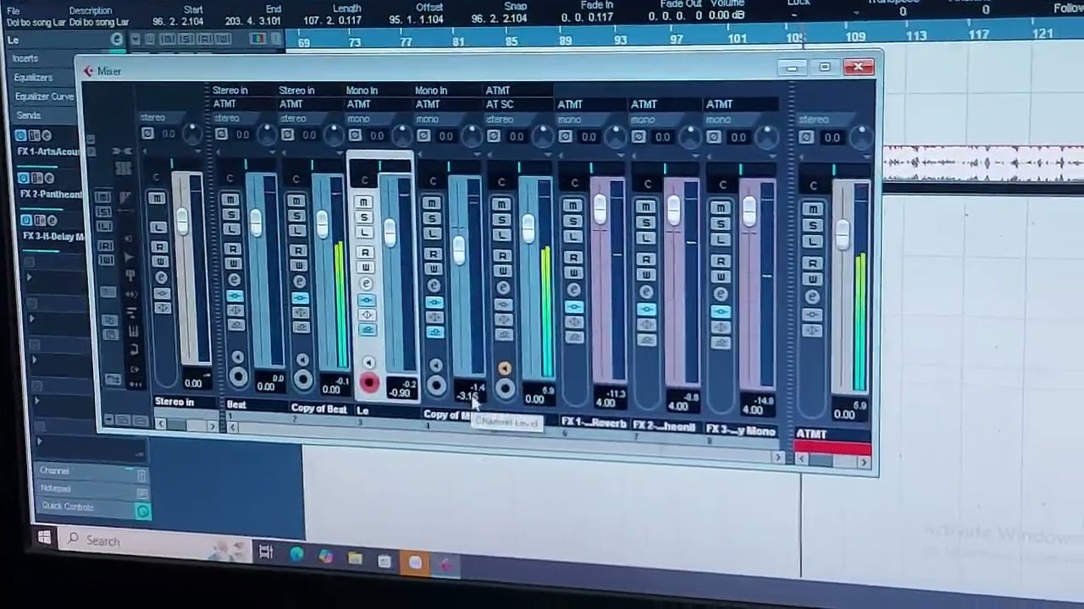This screenshot has height=609, width=1084.
Task: Open channel settings (e) on Beat channel
Action: click(x=233, y=279)
